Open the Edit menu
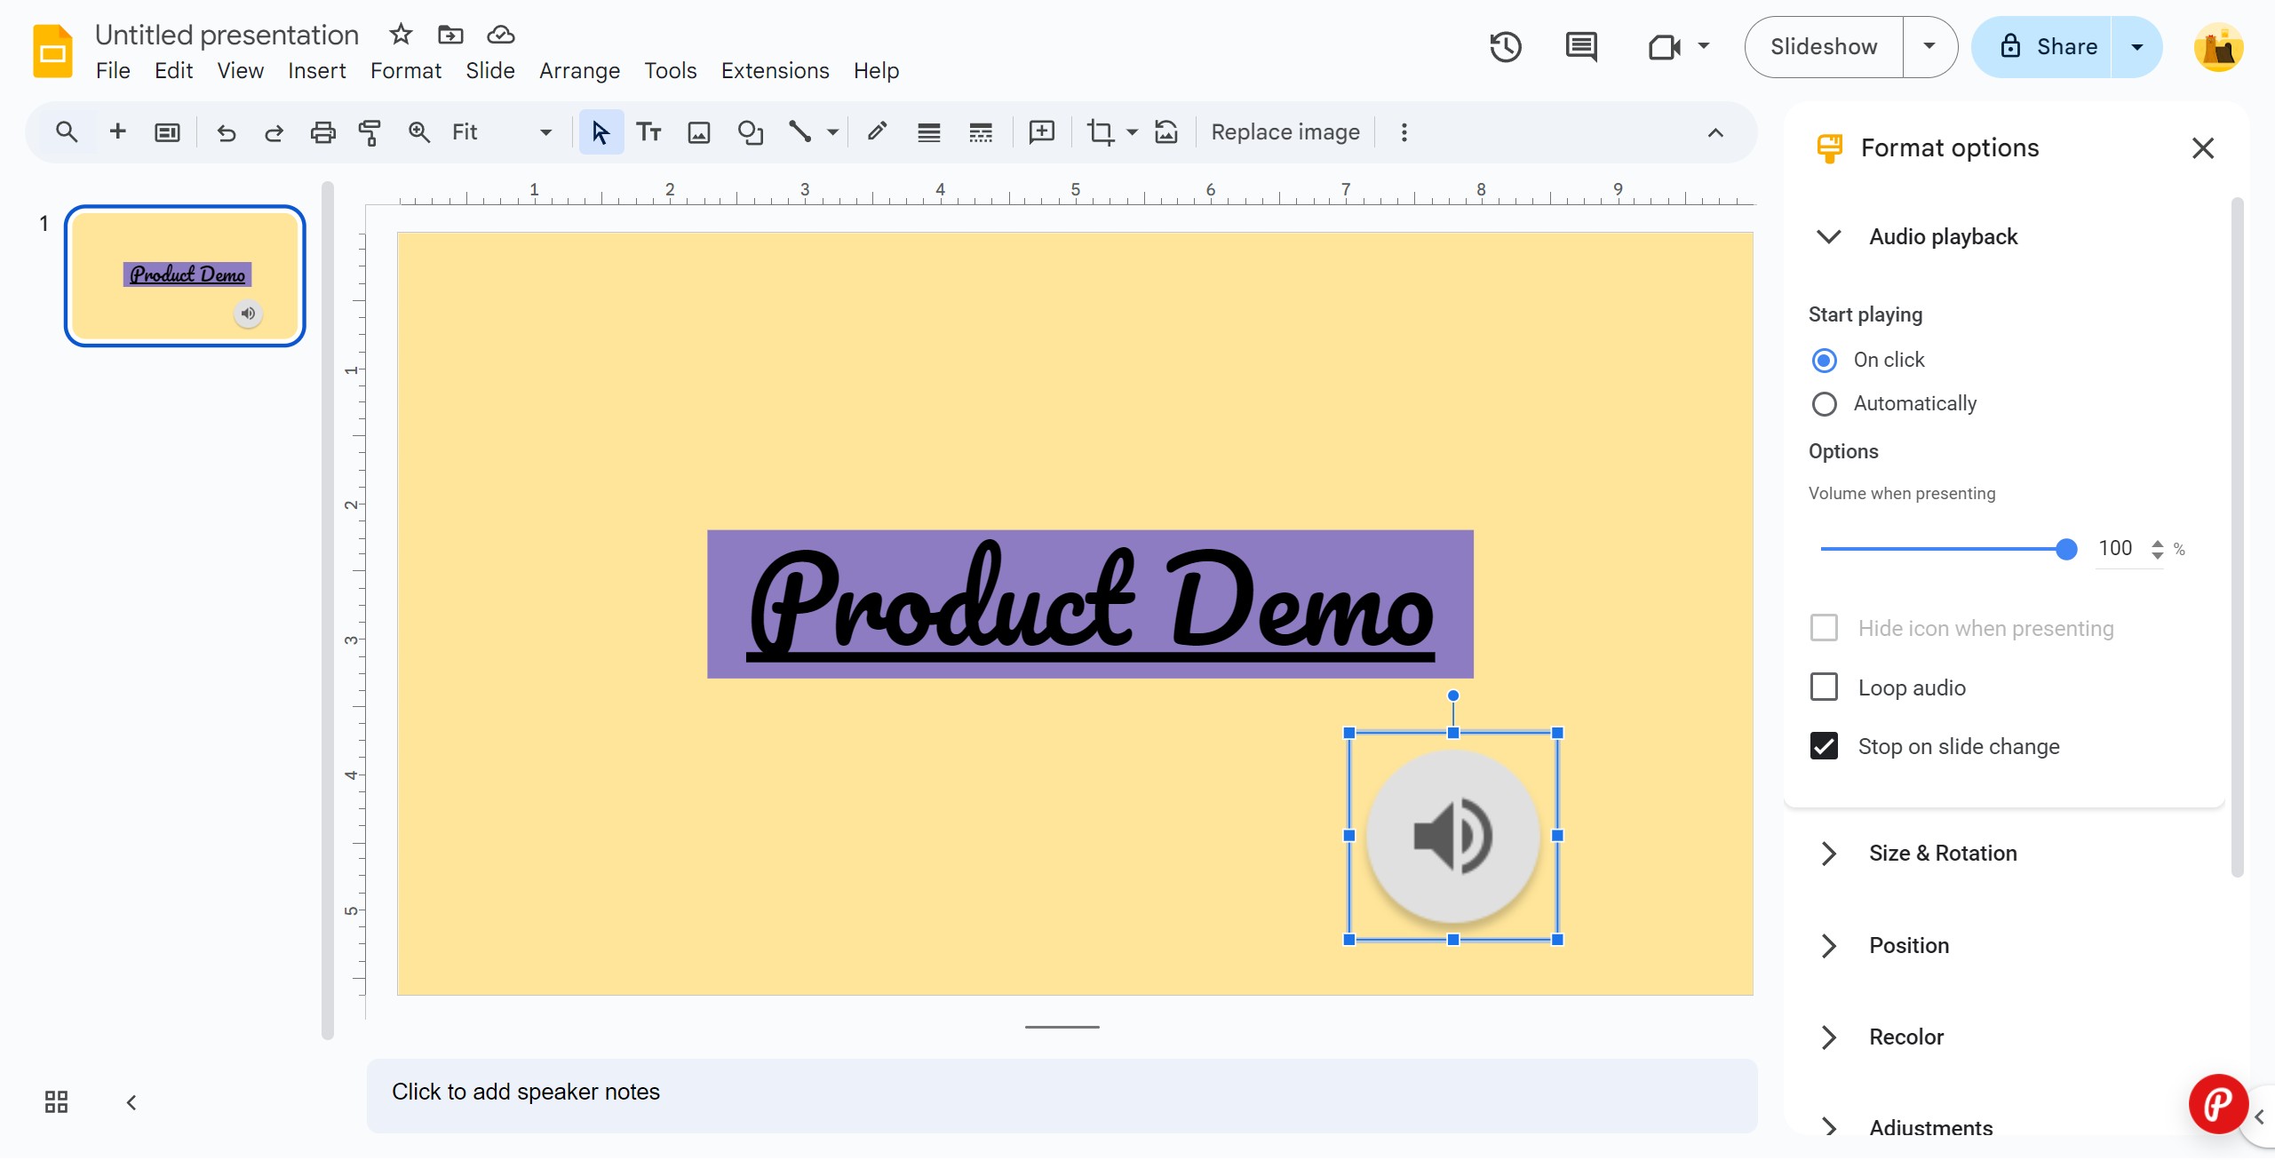 pyautogui.click(x=173, y=70)
